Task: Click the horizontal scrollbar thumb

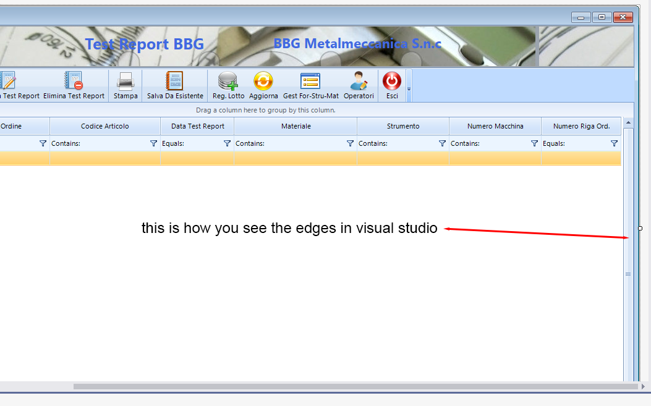Action: pos(355,386)
